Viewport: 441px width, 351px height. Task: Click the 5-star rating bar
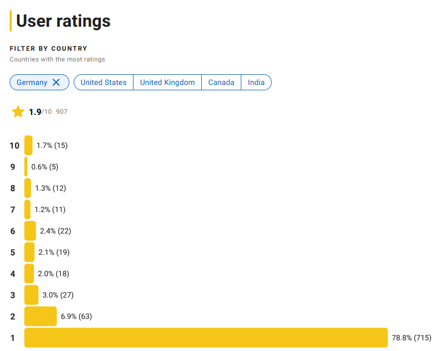[29, 252]
